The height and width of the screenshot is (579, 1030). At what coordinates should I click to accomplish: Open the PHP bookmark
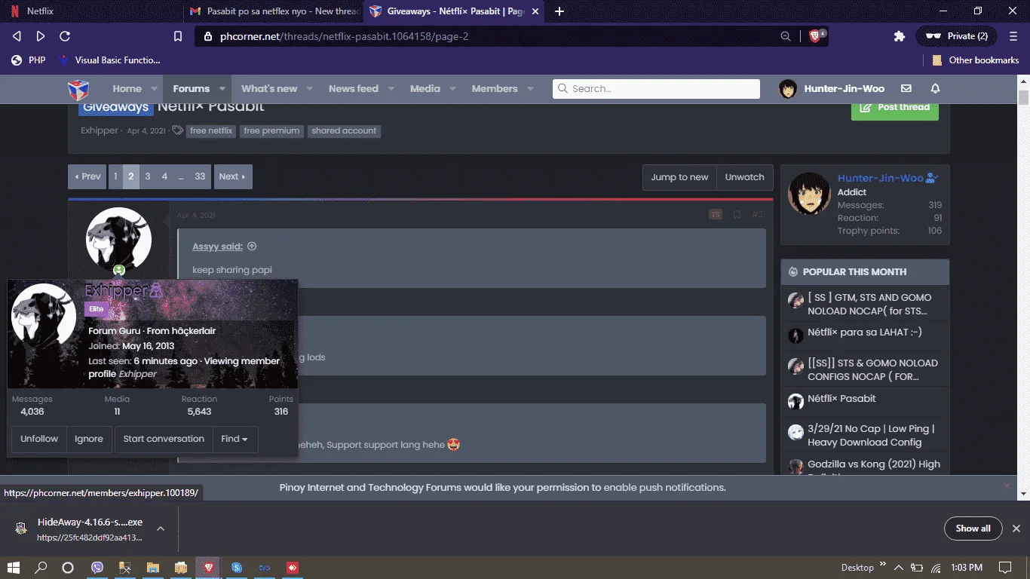[29, 60]
